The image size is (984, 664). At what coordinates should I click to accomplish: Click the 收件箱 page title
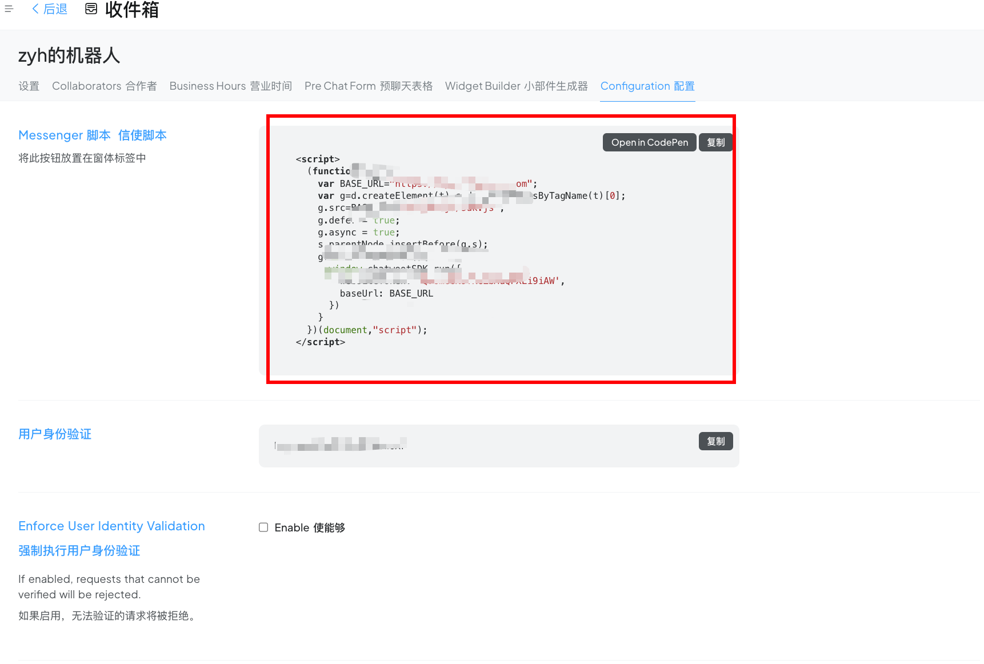point(132,9)
